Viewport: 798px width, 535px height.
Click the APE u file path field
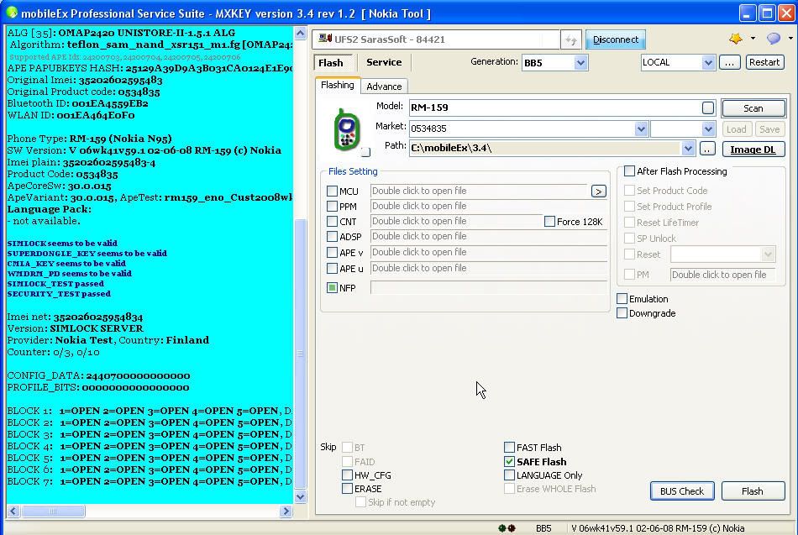click(489, 268)
